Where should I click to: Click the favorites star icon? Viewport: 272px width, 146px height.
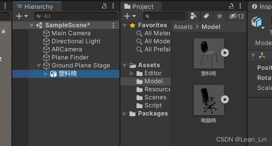click(219, 16)
